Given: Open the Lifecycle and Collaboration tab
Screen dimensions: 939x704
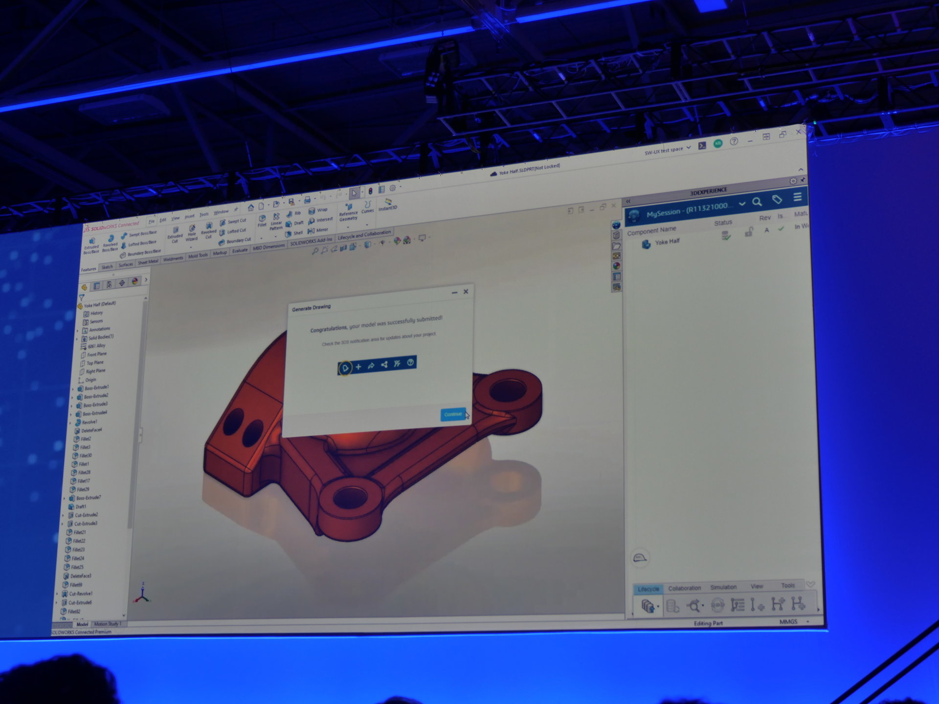Looking at the screenshot, I should pyautogui.click(x=364, y=235).
